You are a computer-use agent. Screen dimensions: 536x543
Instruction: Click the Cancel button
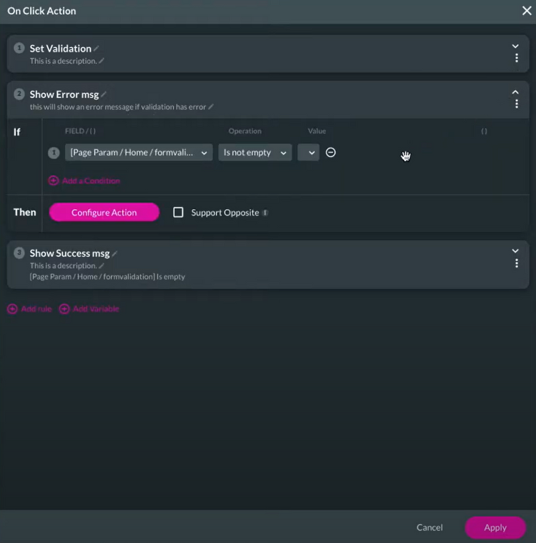(x=429, y=527)
